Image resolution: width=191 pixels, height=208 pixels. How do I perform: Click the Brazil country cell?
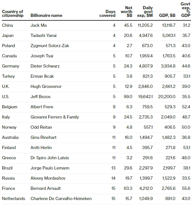tap(7, 168)
